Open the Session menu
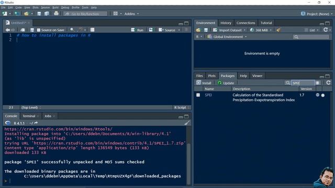 click(x=46, y=7)
